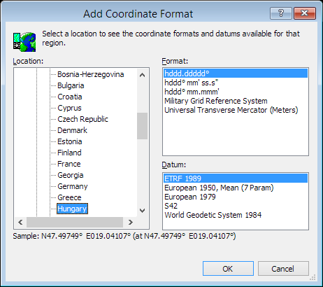
Task: Choose Croatia from the Location list
Action: pos(70,97)
